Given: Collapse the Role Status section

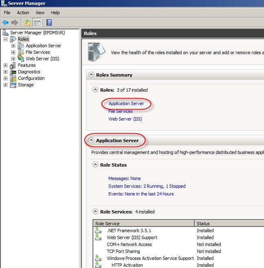Looking at the screenshot, I should (x=95, y=165).
